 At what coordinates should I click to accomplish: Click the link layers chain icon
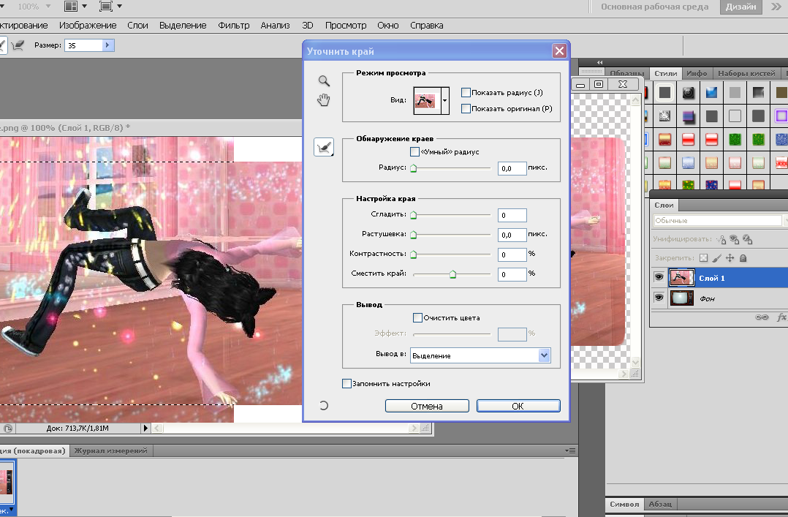pos(762,317)
